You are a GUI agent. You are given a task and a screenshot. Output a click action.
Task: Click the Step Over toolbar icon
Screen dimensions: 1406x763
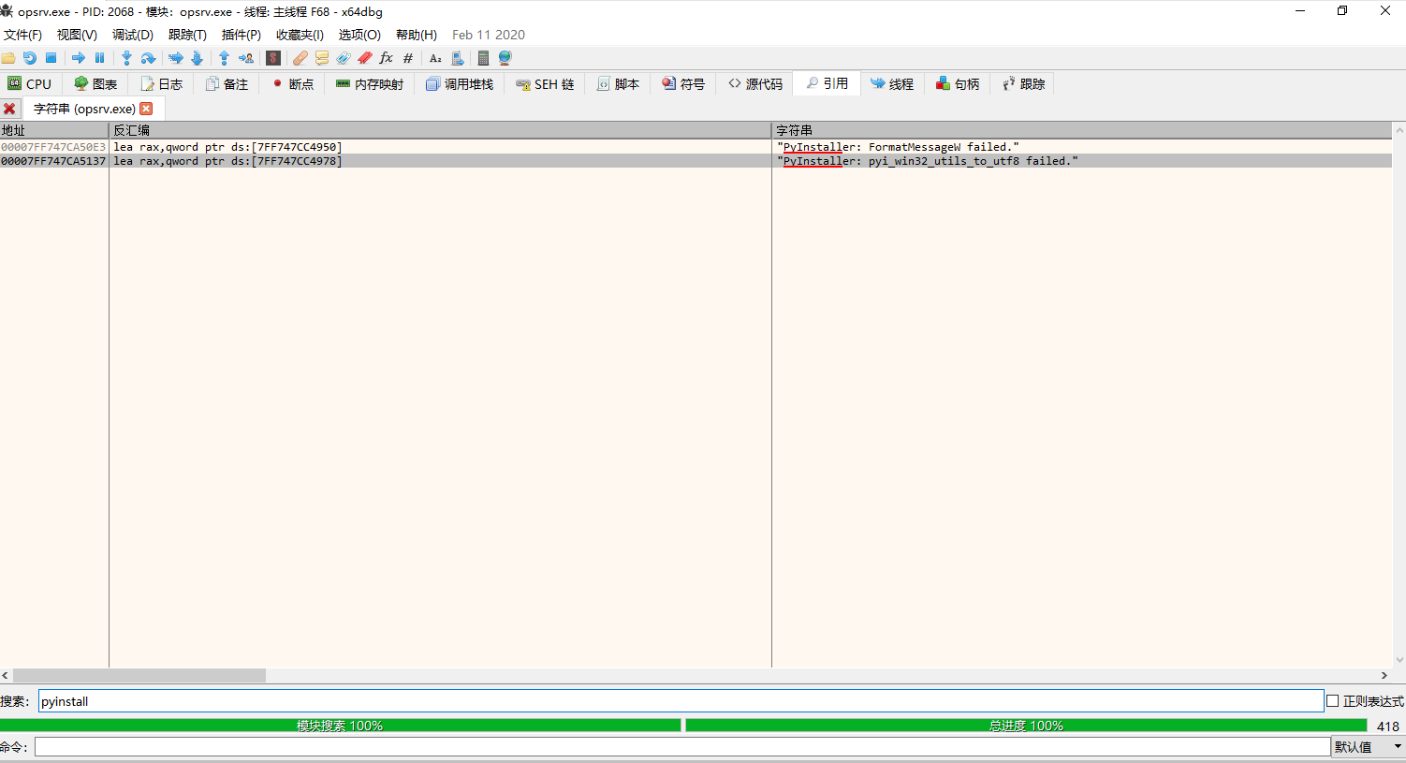[x=149, y=58]
